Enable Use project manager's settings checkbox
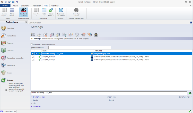The height and width of the screenshot is (113, 193). [x=32, y=44]
